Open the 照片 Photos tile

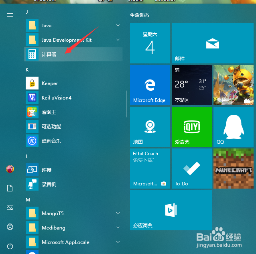tap(234, 85)
